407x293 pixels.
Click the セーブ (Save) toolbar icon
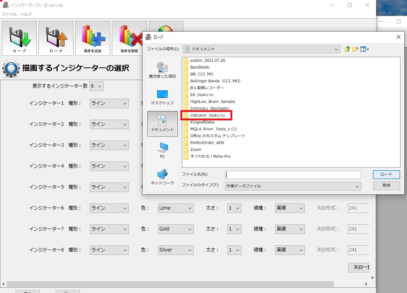point(19,38)
